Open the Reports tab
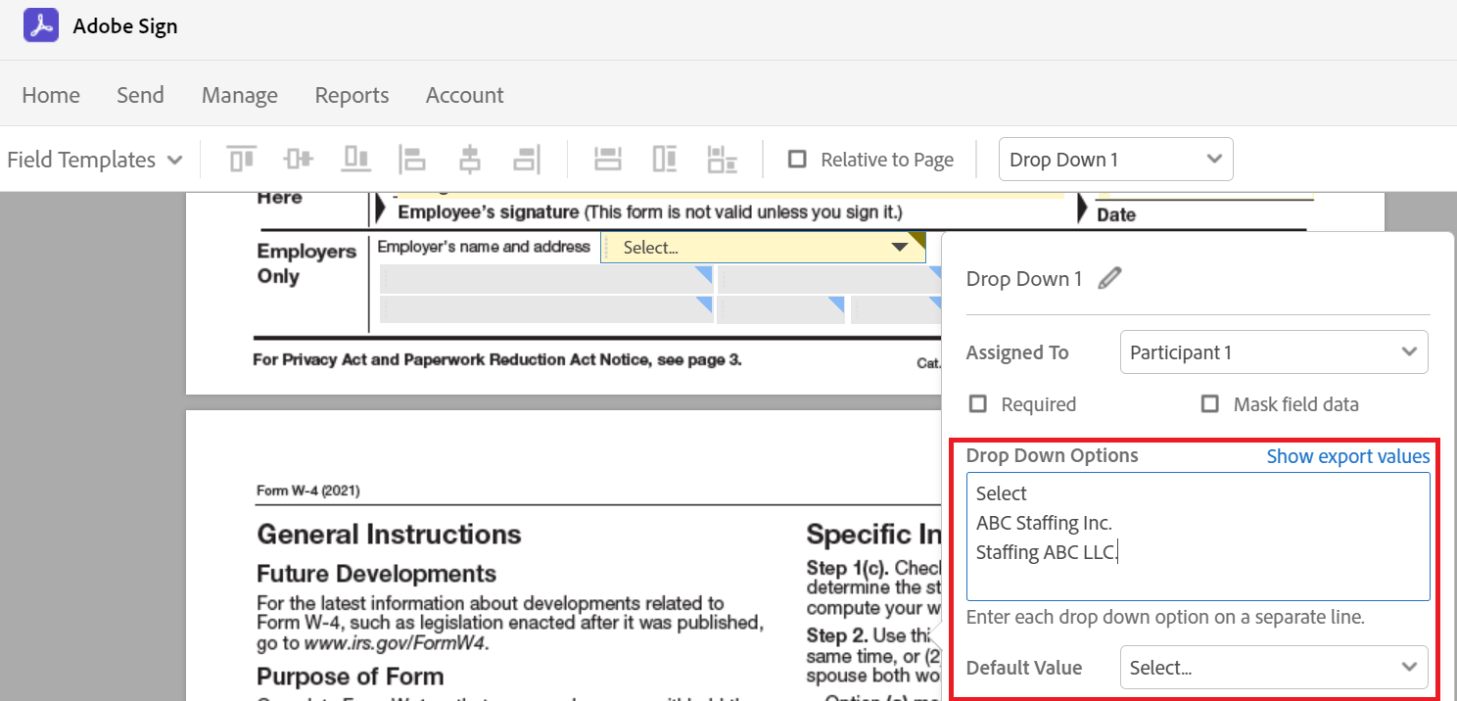This screenshot has width=1457, height=701. pyautogui.click(x=352, y=95)
